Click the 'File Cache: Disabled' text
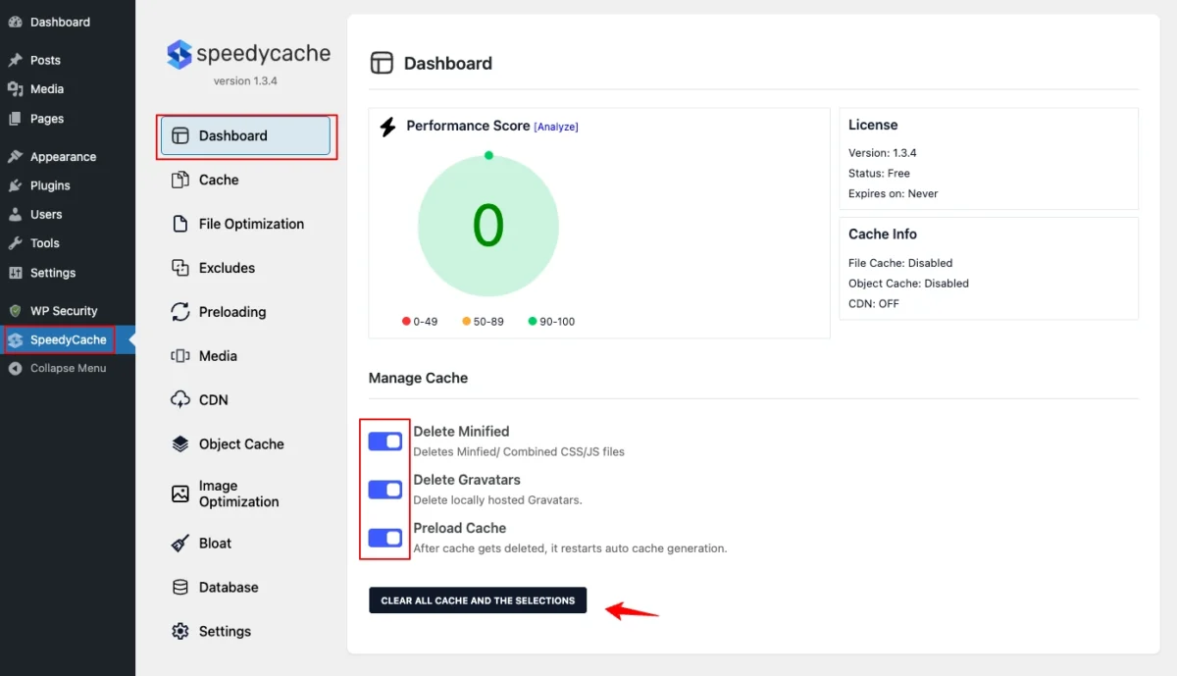The height and width of the screenshot is (676, 1177). pos(900,263)
